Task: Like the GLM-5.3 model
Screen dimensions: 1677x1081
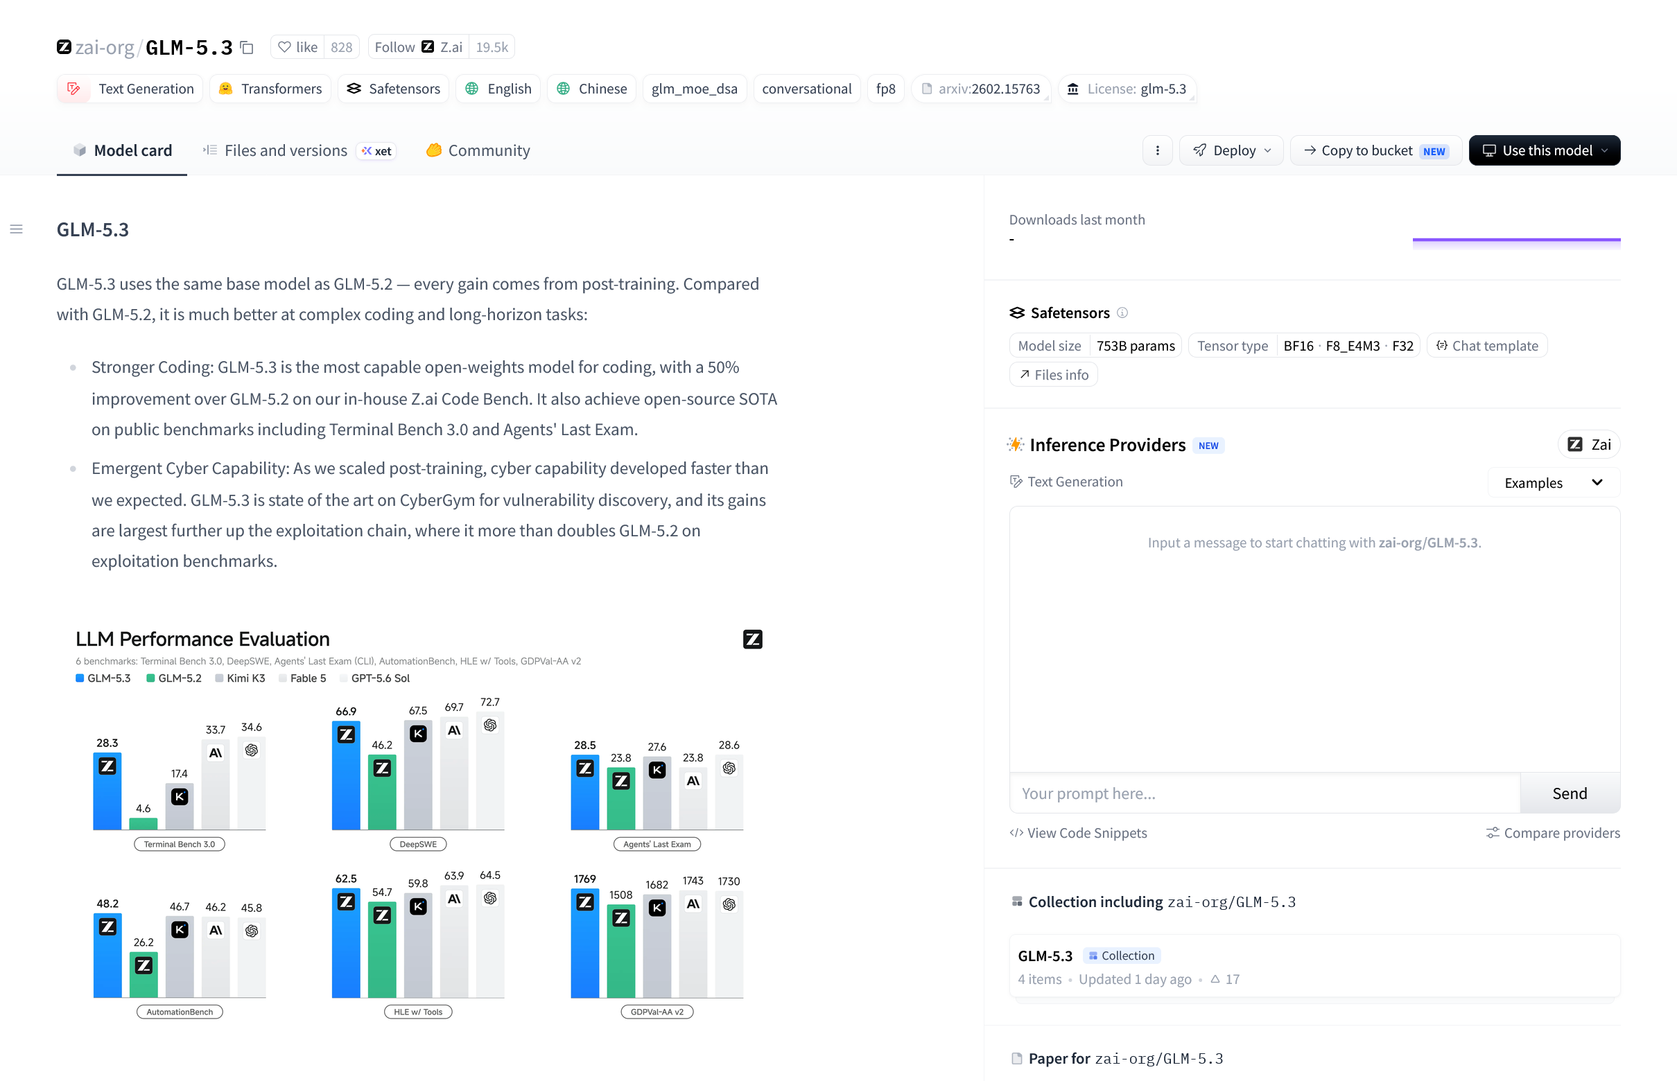Action: tap(298, 47)
